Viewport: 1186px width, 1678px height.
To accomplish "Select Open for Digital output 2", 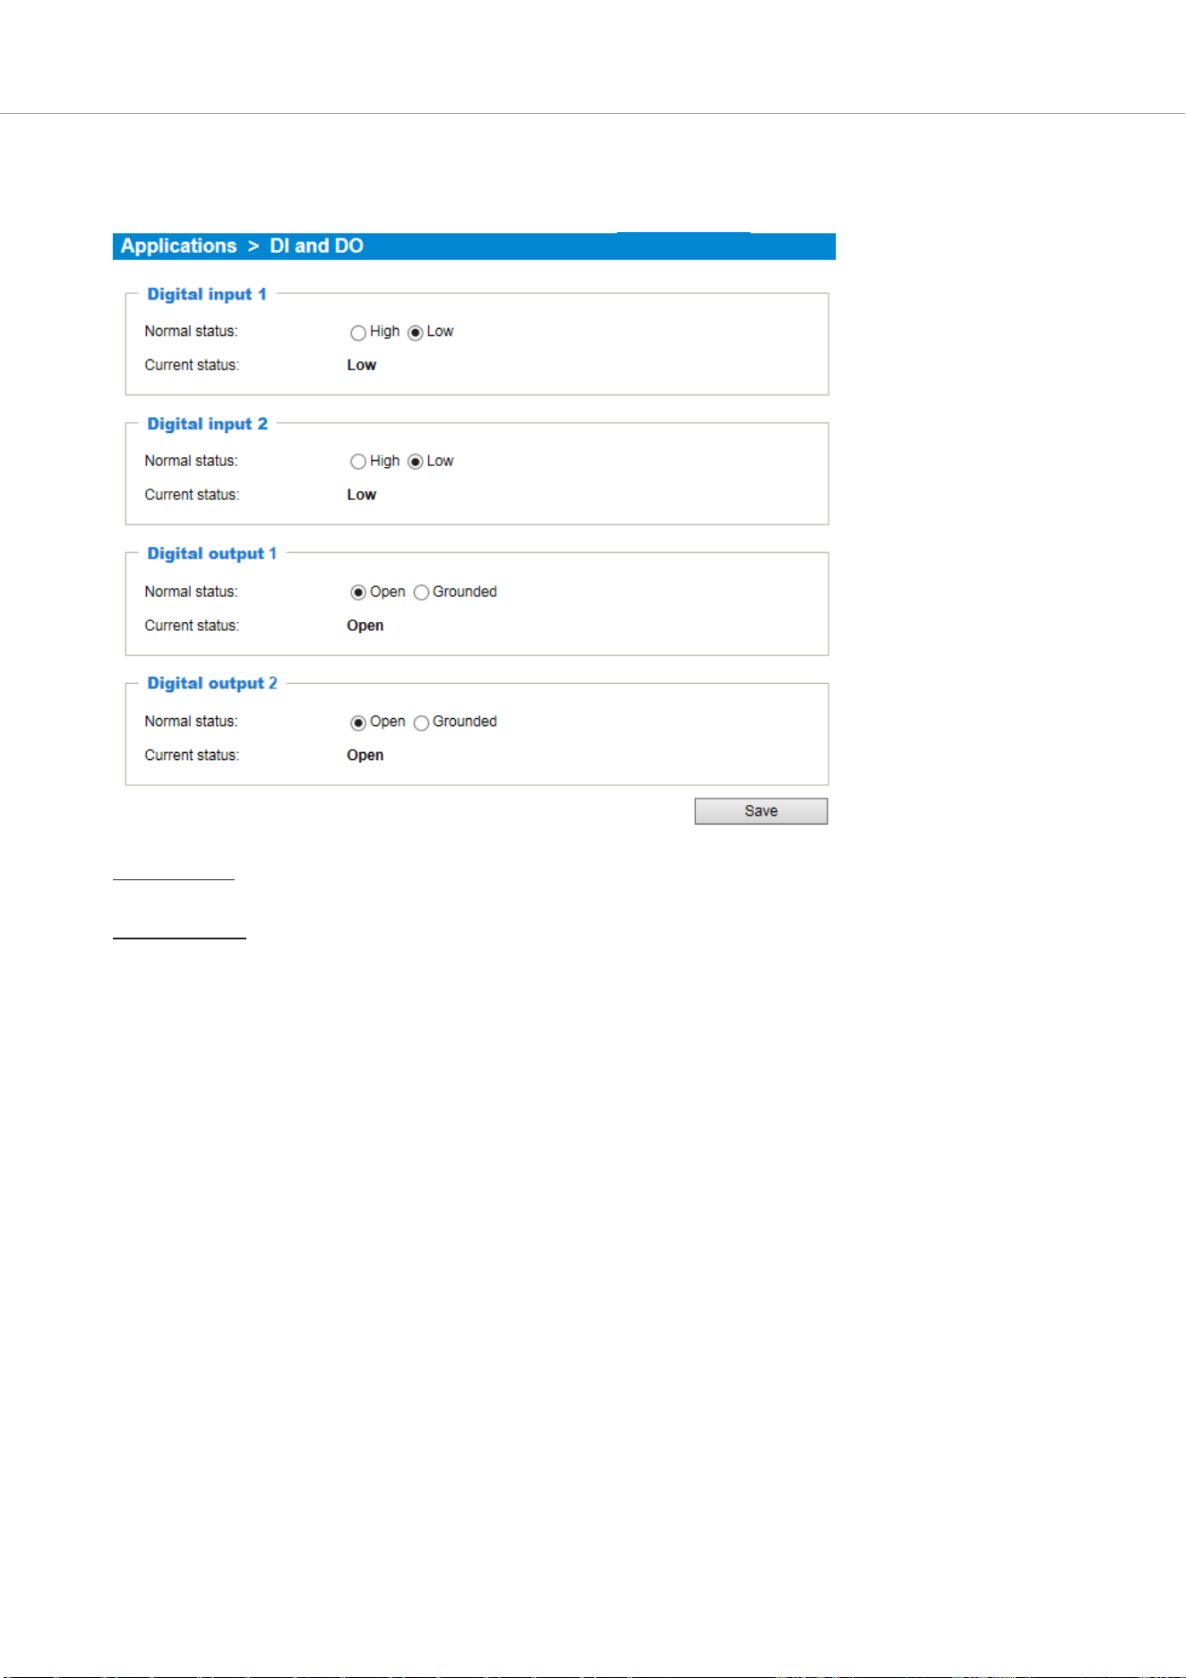I will [358, 722].
